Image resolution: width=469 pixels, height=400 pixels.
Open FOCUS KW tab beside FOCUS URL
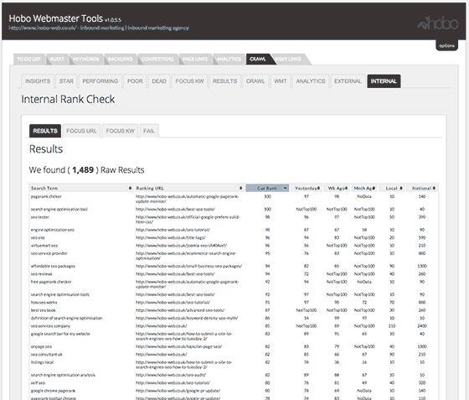121,131
